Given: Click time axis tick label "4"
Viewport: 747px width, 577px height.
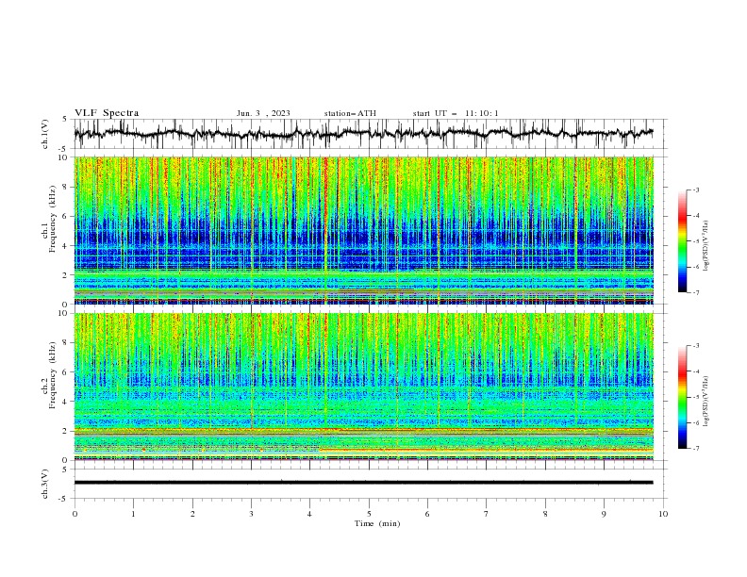Looking at the screenshot, I should point(309,514).
